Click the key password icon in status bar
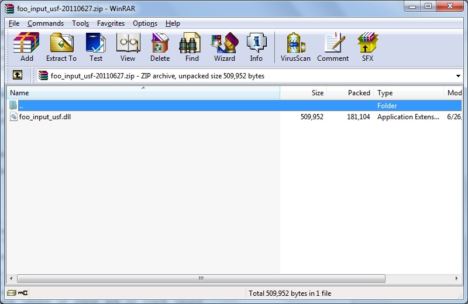Image resolution: width=468 pixels, height=304 pixels. (23, 293)
